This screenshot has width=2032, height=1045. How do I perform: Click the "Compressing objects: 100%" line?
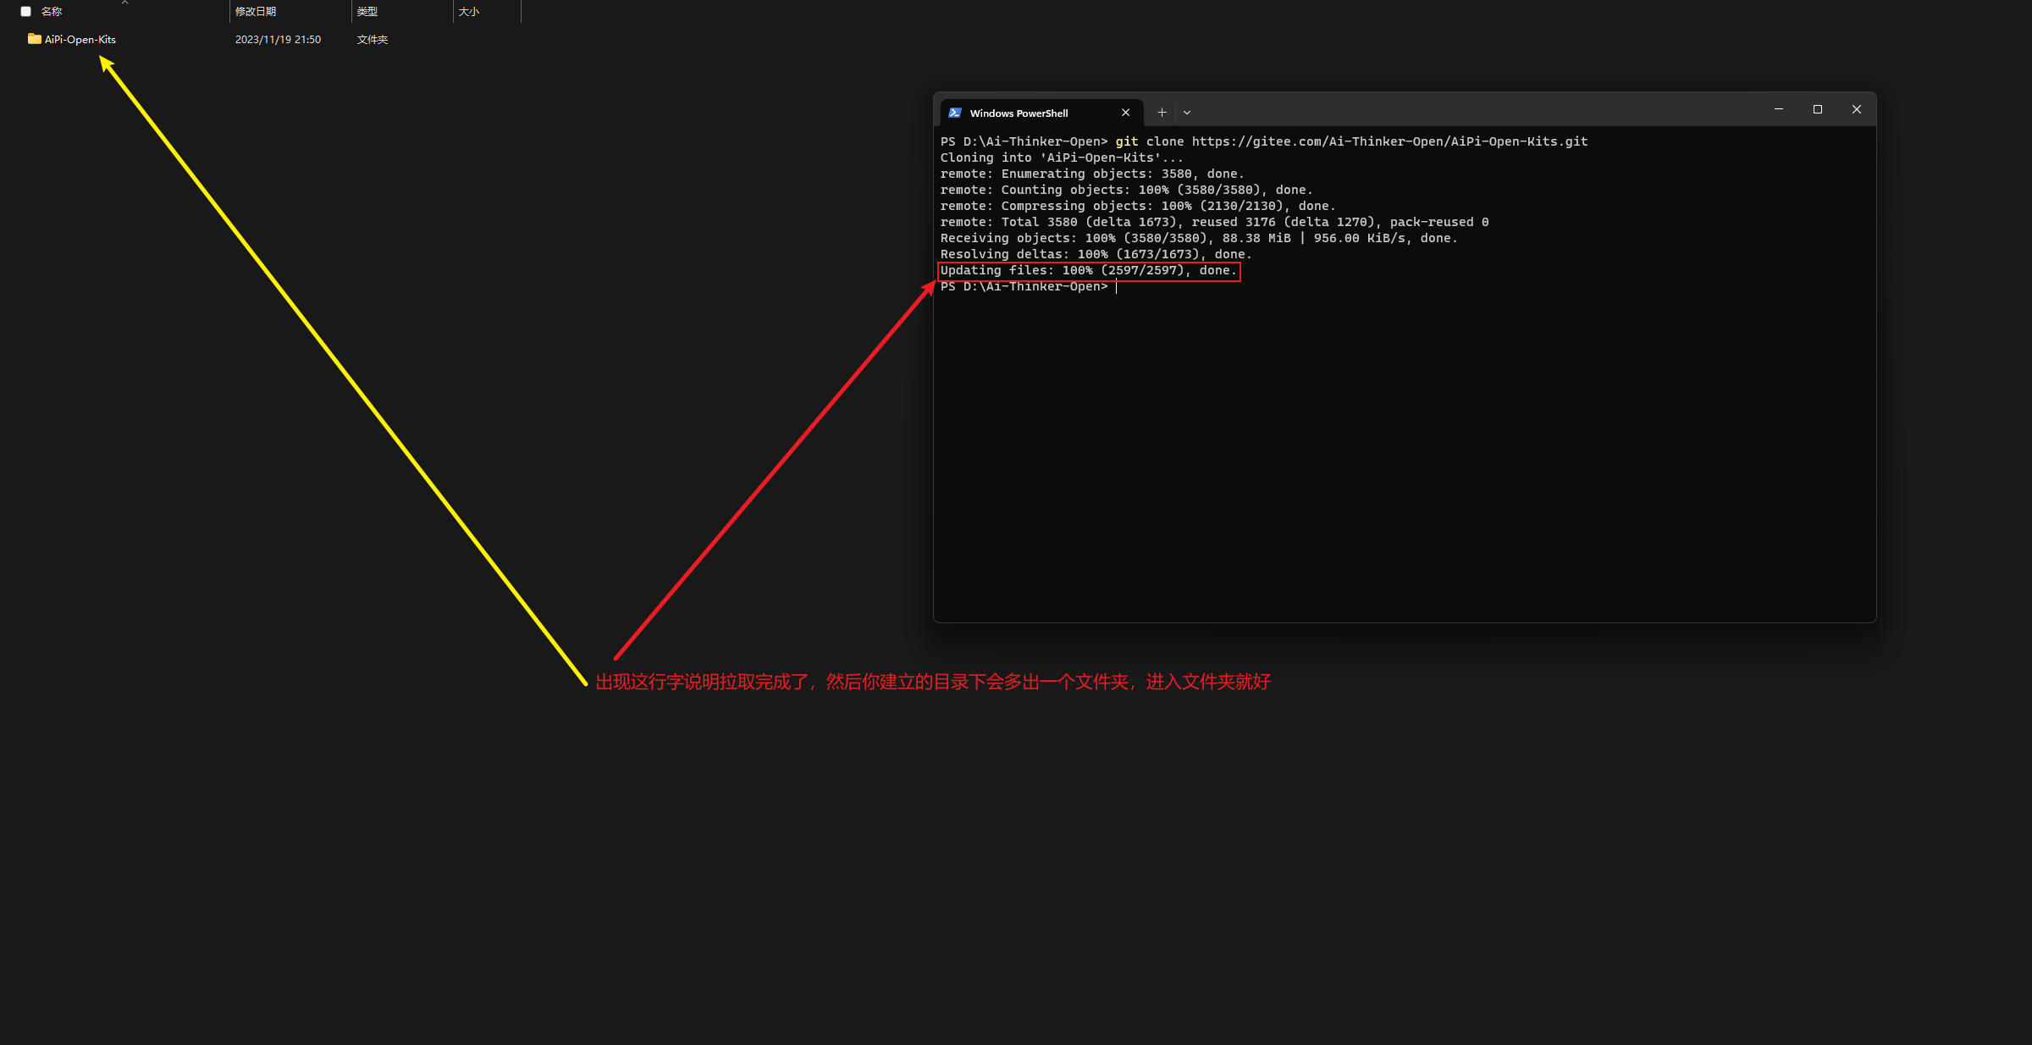pyautogui.click(x=1138, y=206)
